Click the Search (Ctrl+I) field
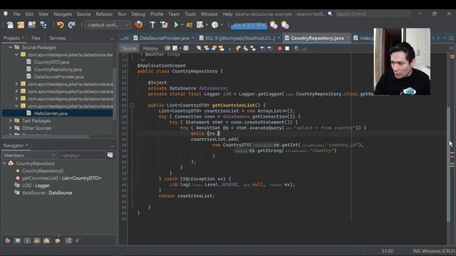The image size is (456, 256). pyautogui.click(x=373, y=14)
